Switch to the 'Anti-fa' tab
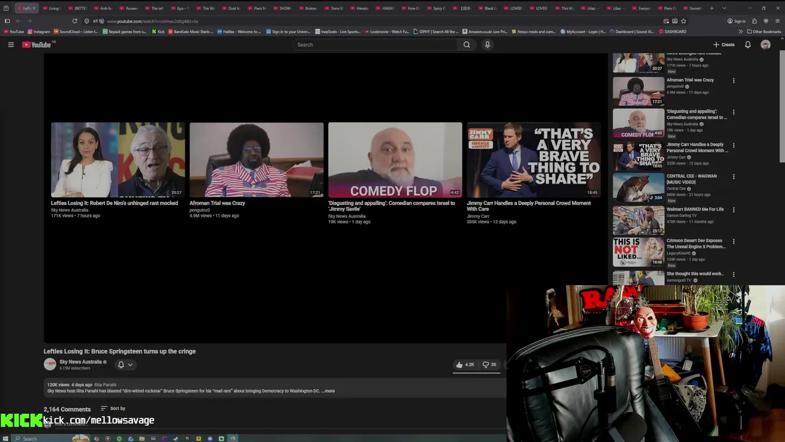 click(103, 8)
